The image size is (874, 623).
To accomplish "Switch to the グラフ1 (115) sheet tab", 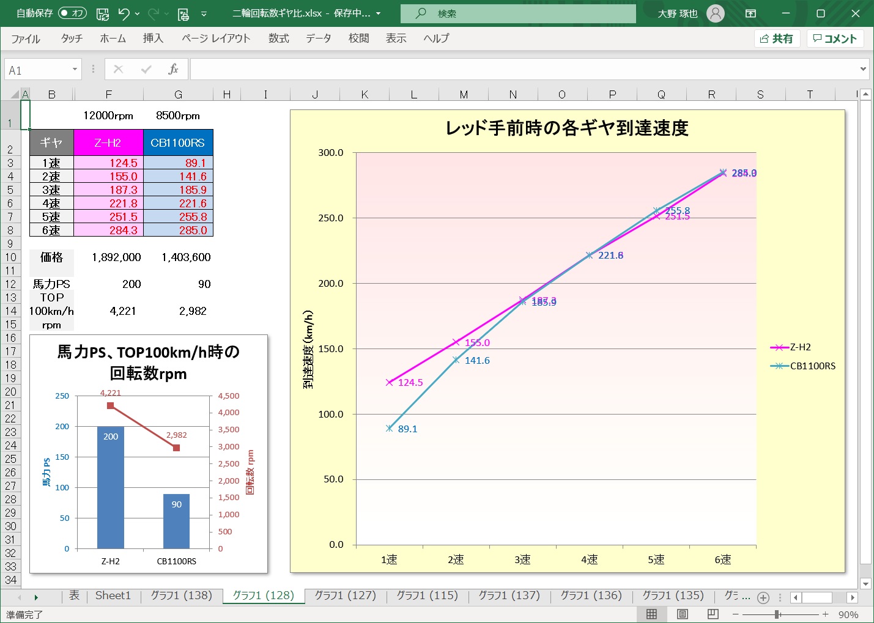I will pyautogui.click(x=428, y=595).
